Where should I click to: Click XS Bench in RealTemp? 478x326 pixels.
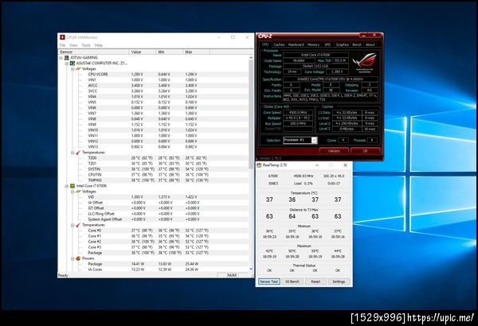[x=292, y=281]
